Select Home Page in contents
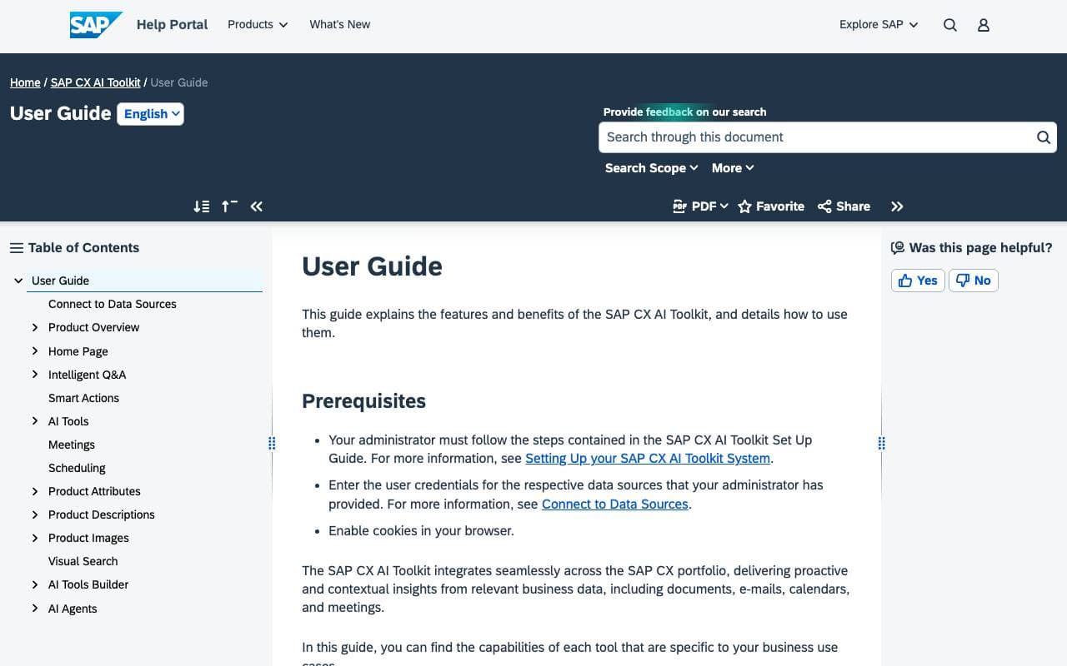The width and height of the screenshot is (1067, 666). point(78,351)
